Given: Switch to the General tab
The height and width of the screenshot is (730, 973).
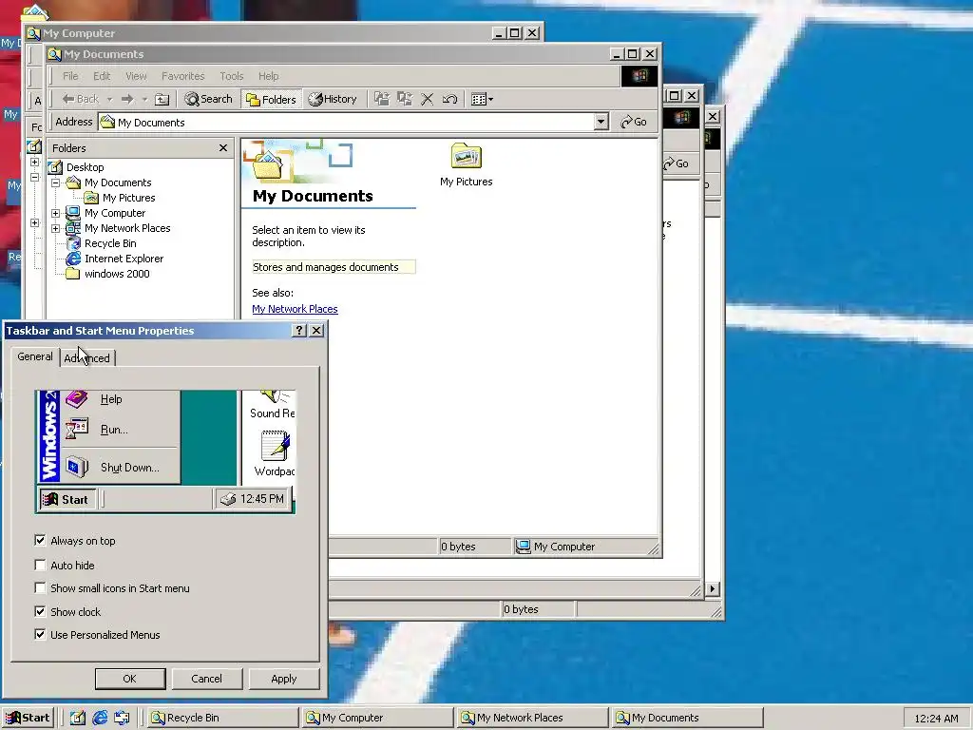Looking at the screenshot, I should [x=35, y=356].
